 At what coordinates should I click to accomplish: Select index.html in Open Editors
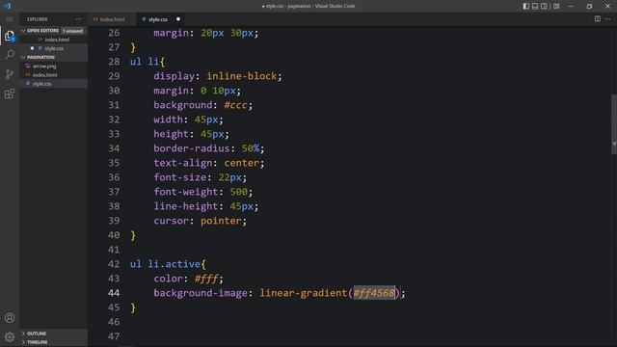pyautogui.click(x=57, y=40)
